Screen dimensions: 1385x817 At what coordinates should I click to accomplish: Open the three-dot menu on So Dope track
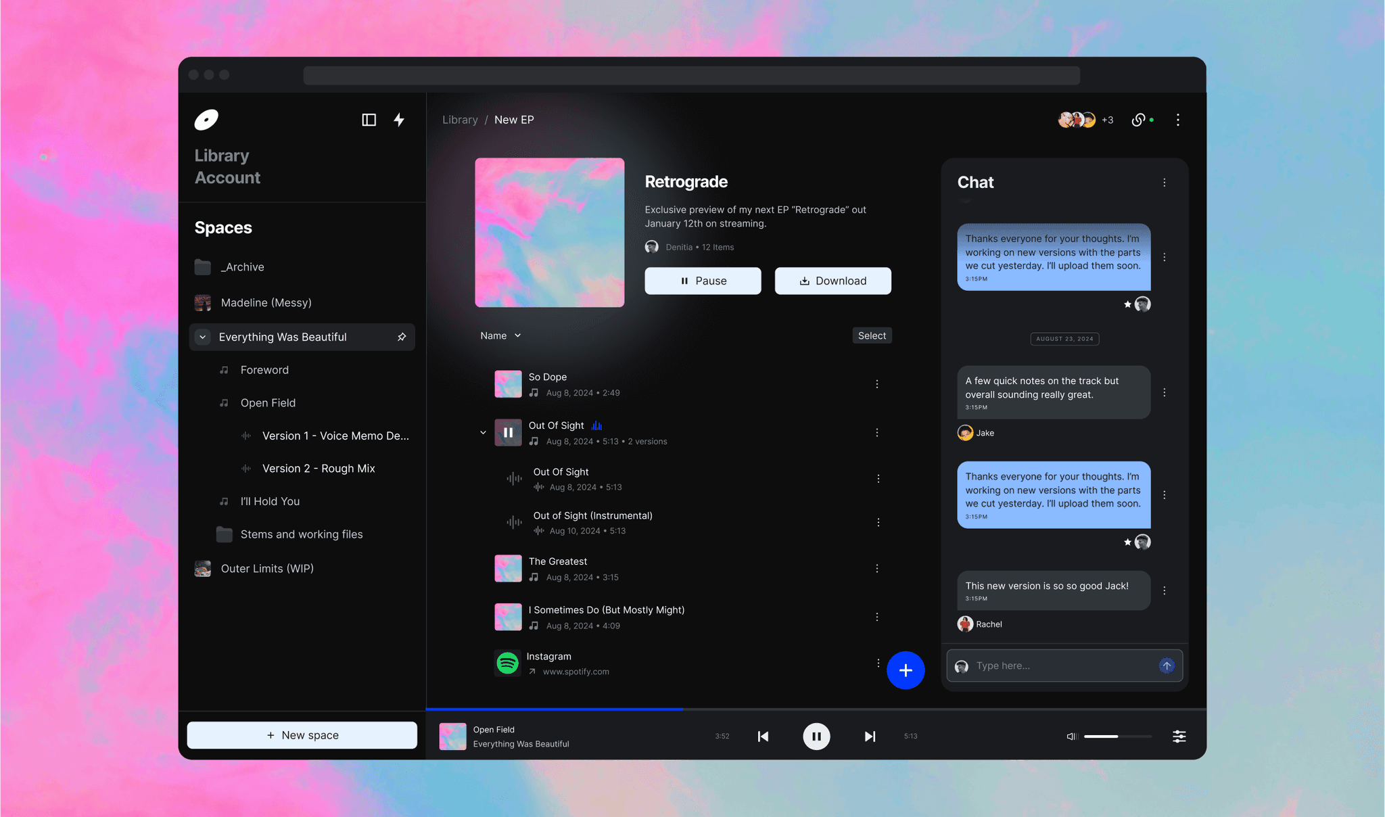click(x=877, y=383)
